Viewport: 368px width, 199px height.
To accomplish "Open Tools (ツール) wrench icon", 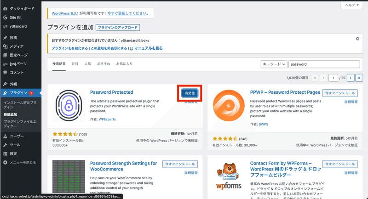I will click(5, 145).
